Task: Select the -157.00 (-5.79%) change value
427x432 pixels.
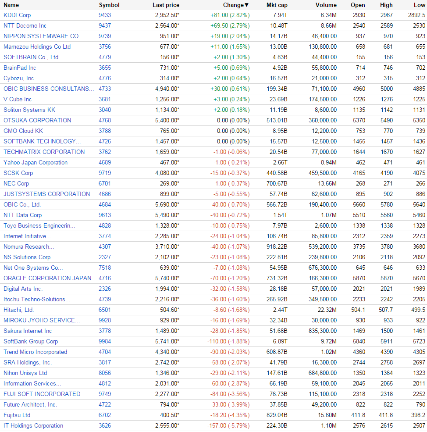Action: coord(229,426)
